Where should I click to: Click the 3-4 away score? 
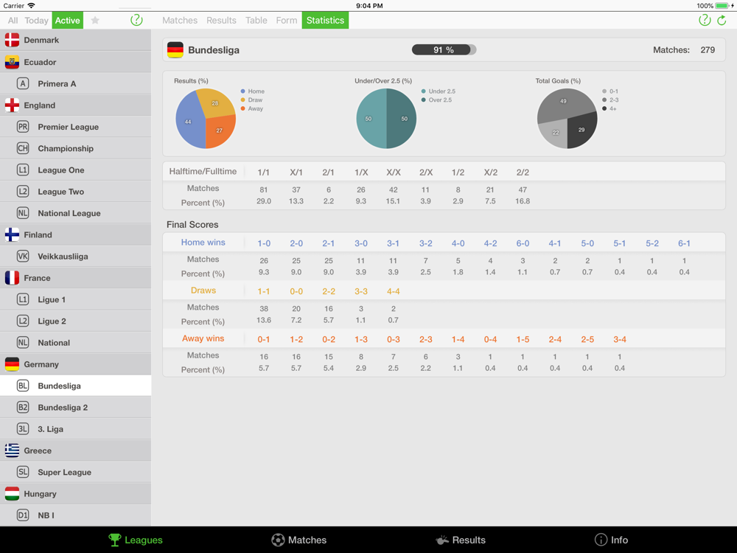tap(620, 339)
